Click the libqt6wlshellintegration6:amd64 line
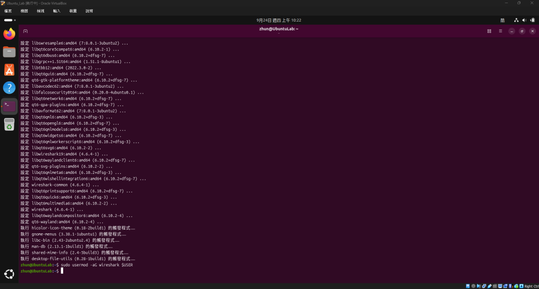The width and height of the screenshot is (539, 289). pos(83,179)
